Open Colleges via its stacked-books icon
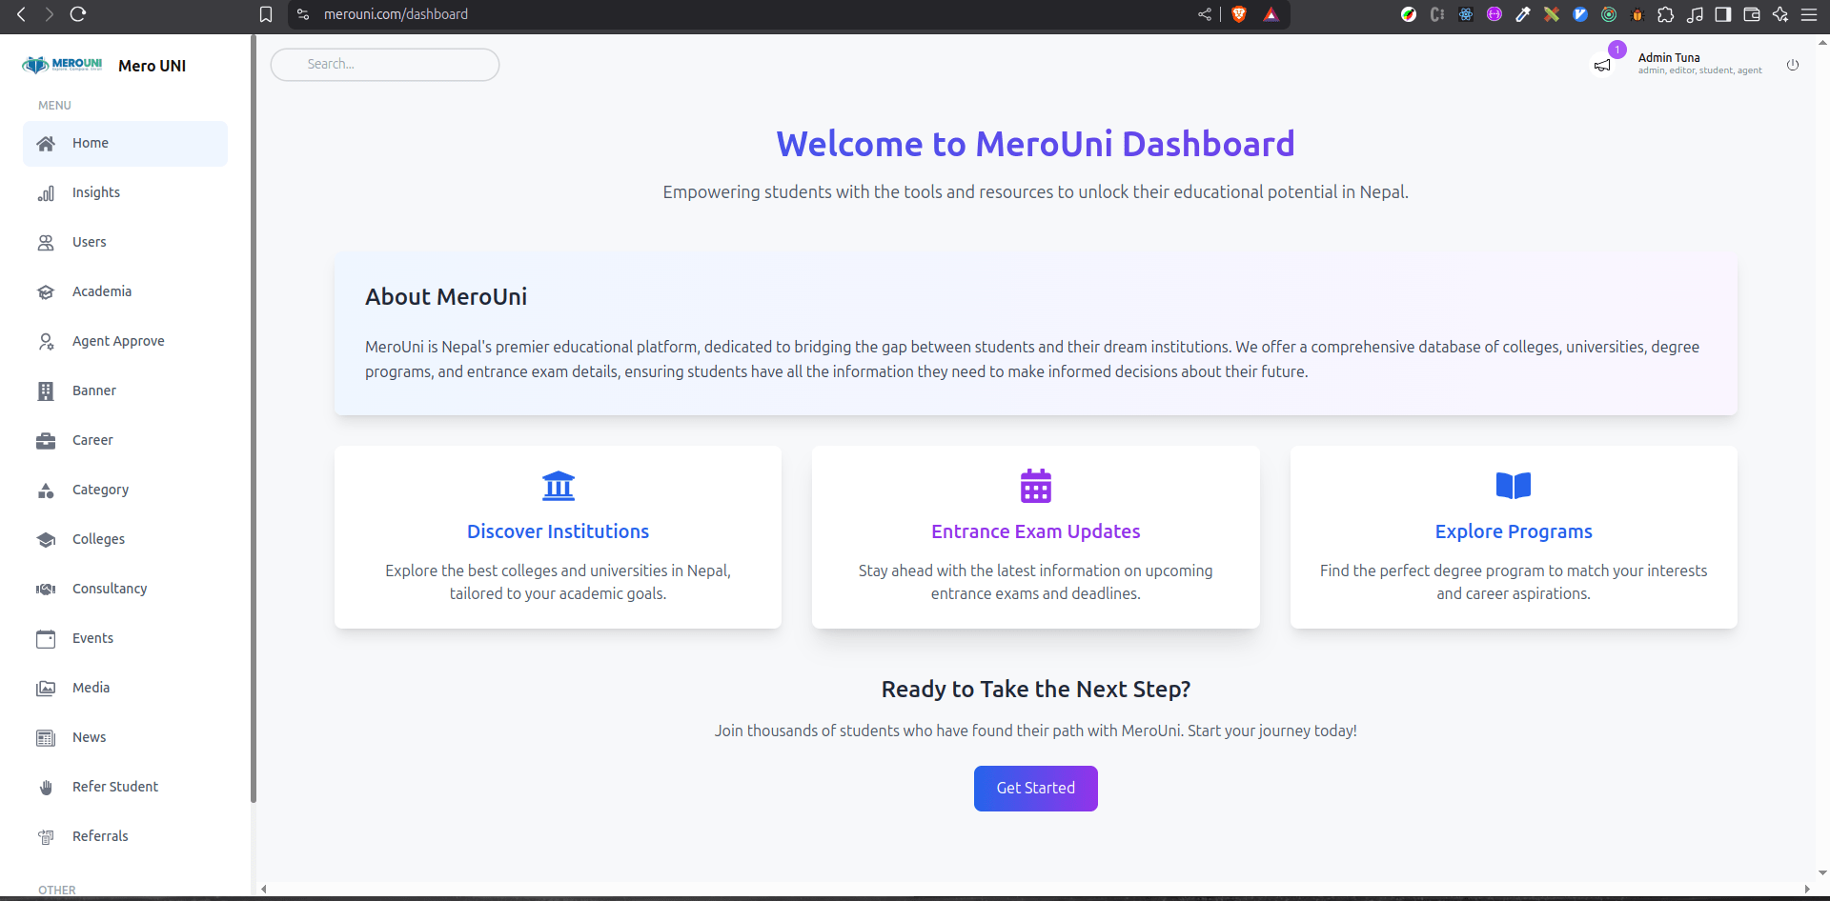 pos(45,539)
